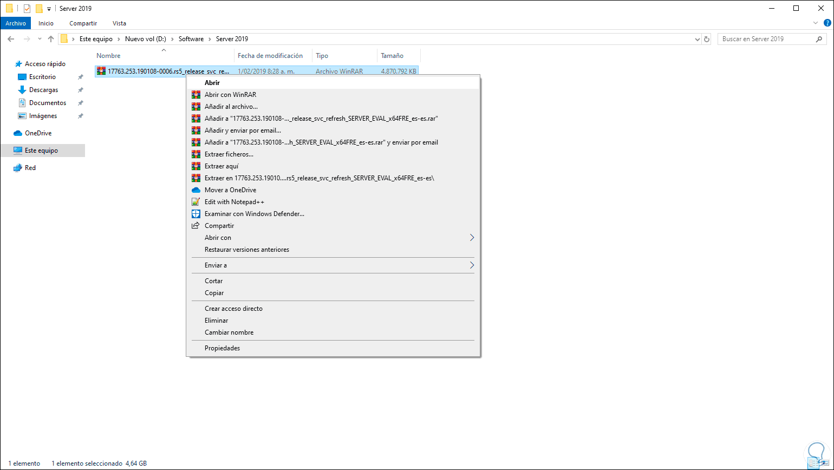Click the Software breadcrumb in the address bar
Screen dimensions: 834x470
pos(191,39)
